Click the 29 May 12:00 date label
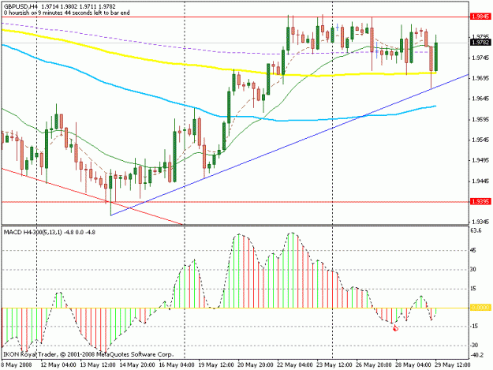This screenshot has height=370, width=493. coord(453,365)
